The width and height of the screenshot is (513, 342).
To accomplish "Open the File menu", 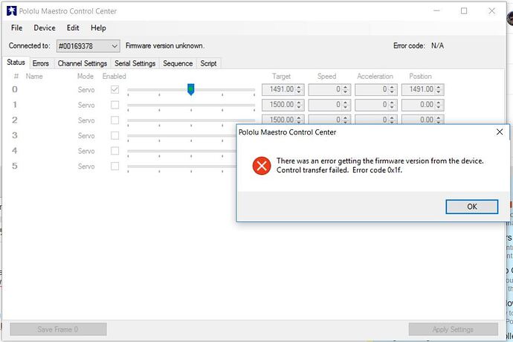I will click(x=16, y=28).
